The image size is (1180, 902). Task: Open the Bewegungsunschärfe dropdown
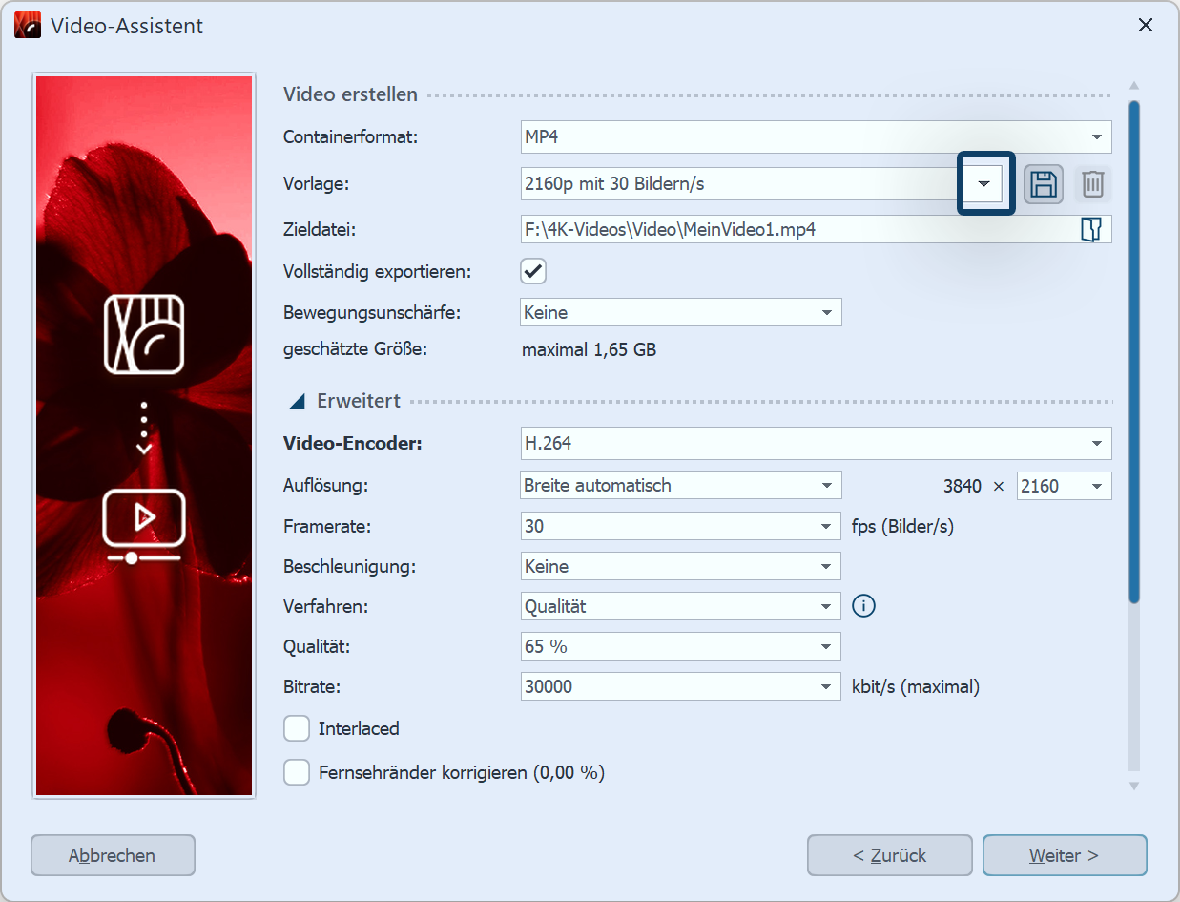coord(681,312)
